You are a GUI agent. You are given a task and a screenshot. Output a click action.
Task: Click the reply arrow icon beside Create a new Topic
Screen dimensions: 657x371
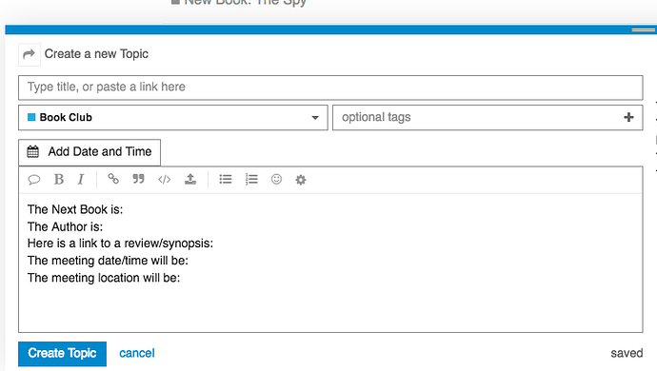[x=29, y=54]
